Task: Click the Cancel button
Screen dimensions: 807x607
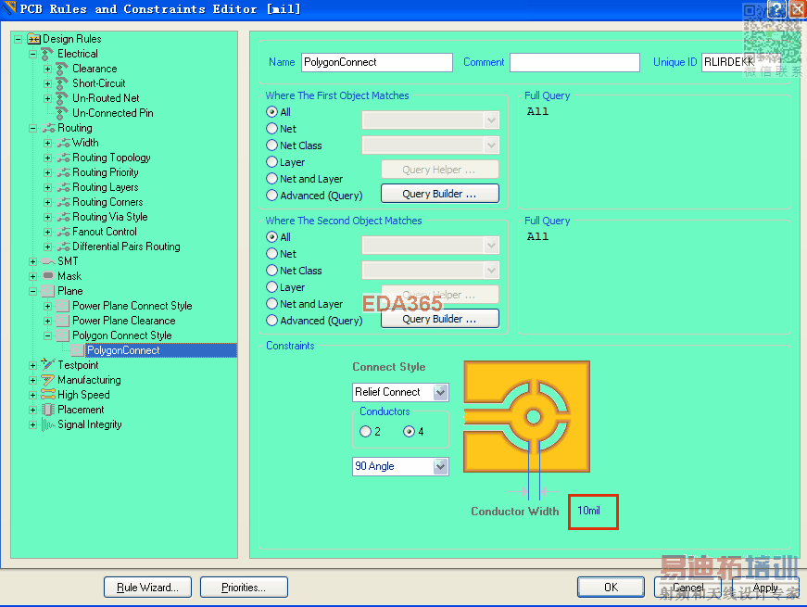Action: pyautogui.click(x=687, y=588)
